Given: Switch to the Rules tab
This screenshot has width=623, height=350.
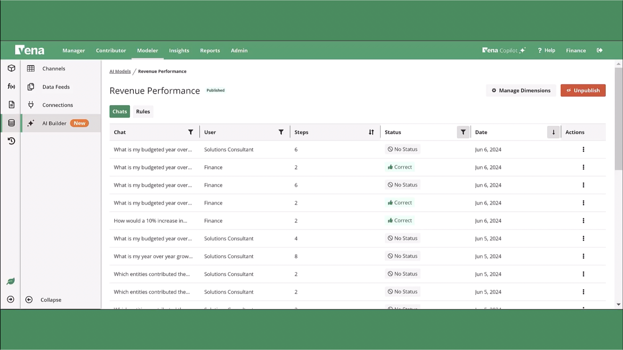Looking at the screenshot, I should click(x=143, y=111).
